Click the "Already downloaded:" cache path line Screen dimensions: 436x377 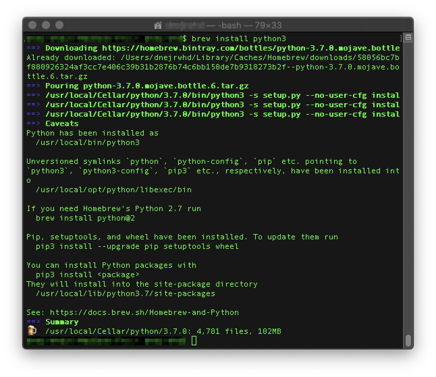(x=213, y=57)
